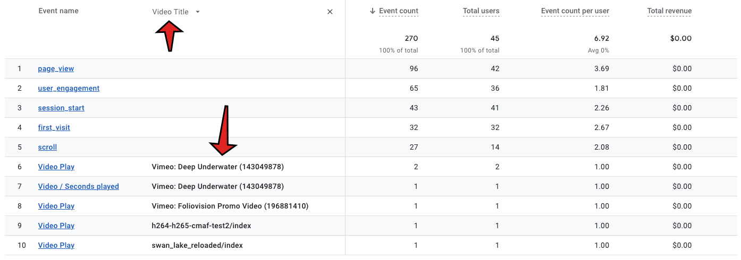Image resolution: width=741 pixels, height=260 pixels.
Task: Click the Event name column header
Action: 58,11
